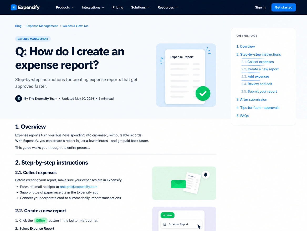Select Expense Report item in illustration
307x231 pixels.
181,224
